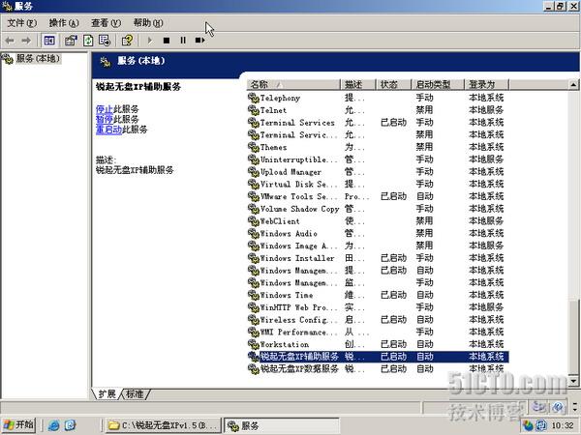Screen dimensions: 581x435
Task: Sort by the 描述 column header
Action: click(358, 84)
